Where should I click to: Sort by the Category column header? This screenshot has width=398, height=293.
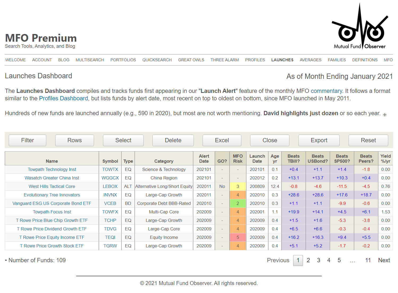pos(164,158)
